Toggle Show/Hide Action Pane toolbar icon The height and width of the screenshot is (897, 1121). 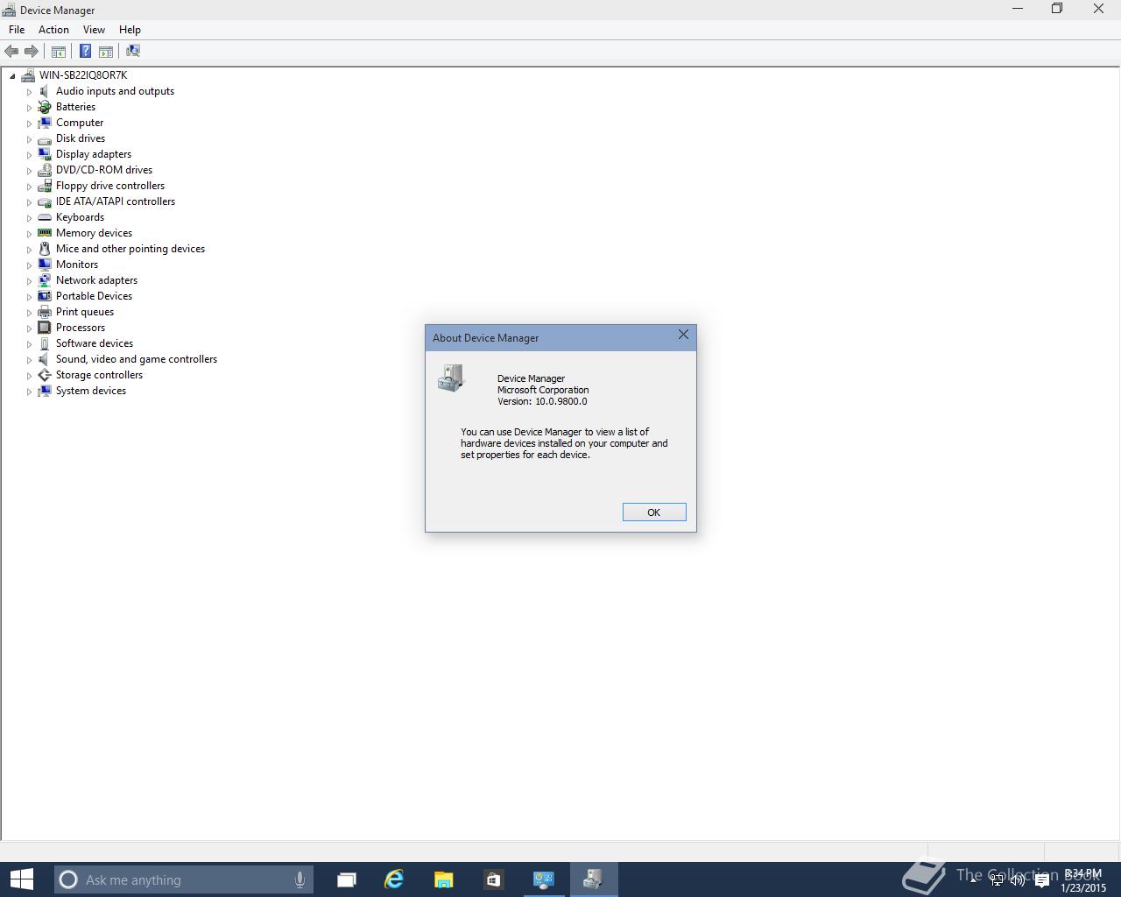point(106,51)
